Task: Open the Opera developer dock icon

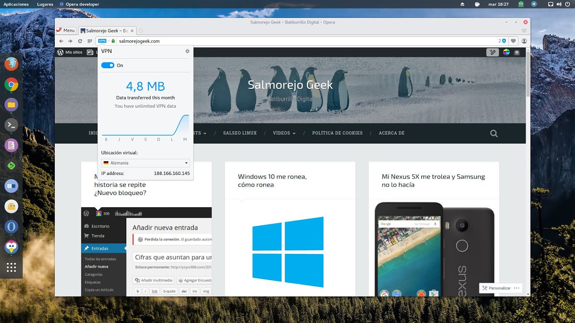Action: click(11, 227)
